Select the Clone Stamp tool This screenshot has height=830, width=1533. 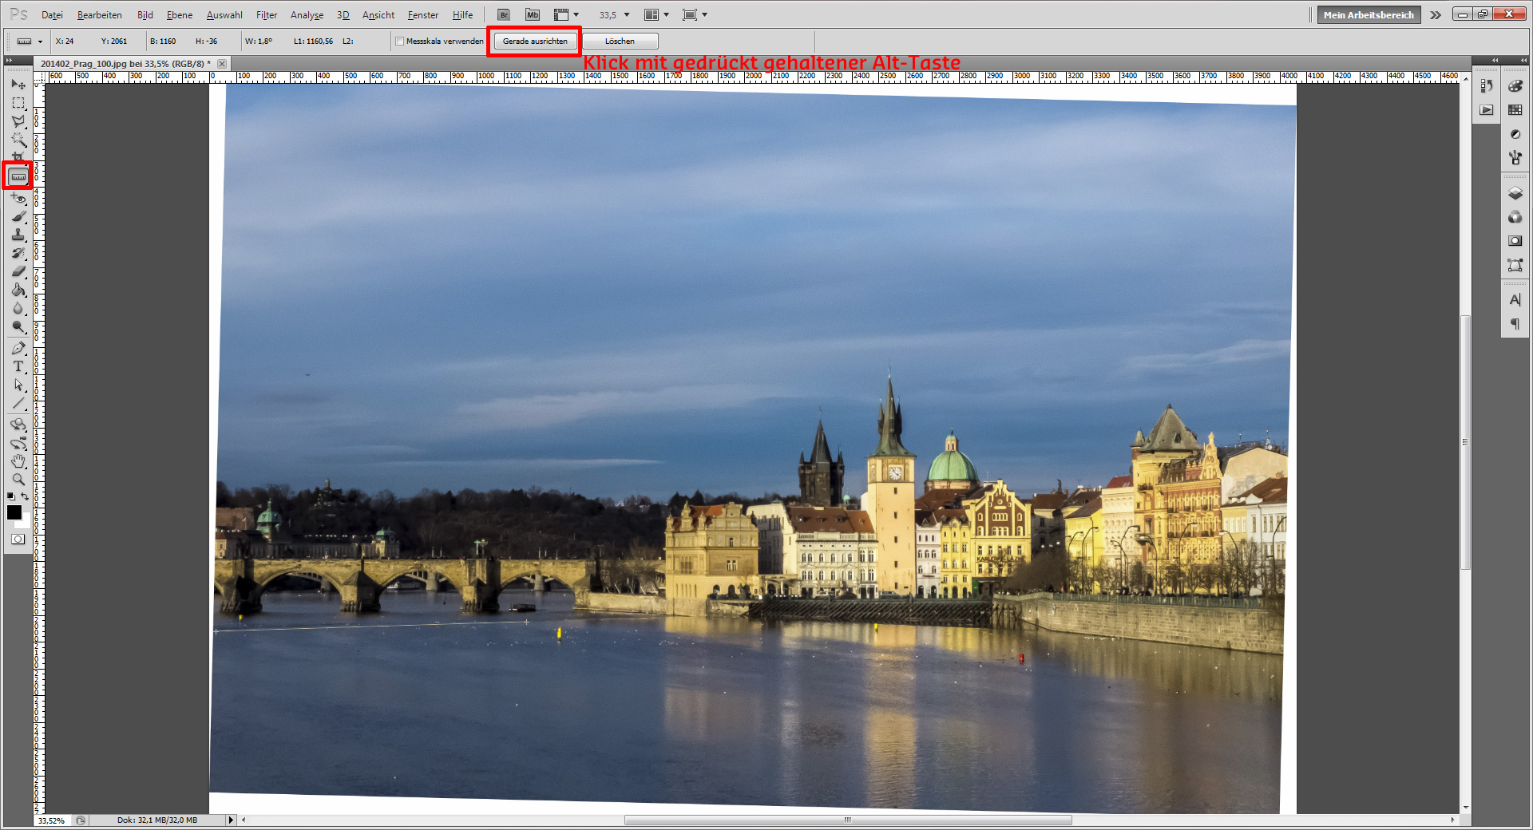click(18, 235)
